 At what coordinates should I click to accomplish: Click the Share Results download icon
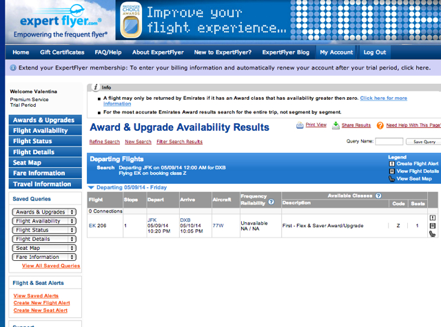click(x=336, y=125)
